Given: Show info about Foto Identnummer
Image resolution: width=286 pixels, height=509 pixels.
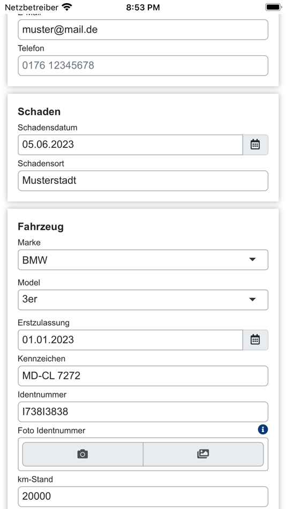Looking at the screenshot, I should click(263, 430).
